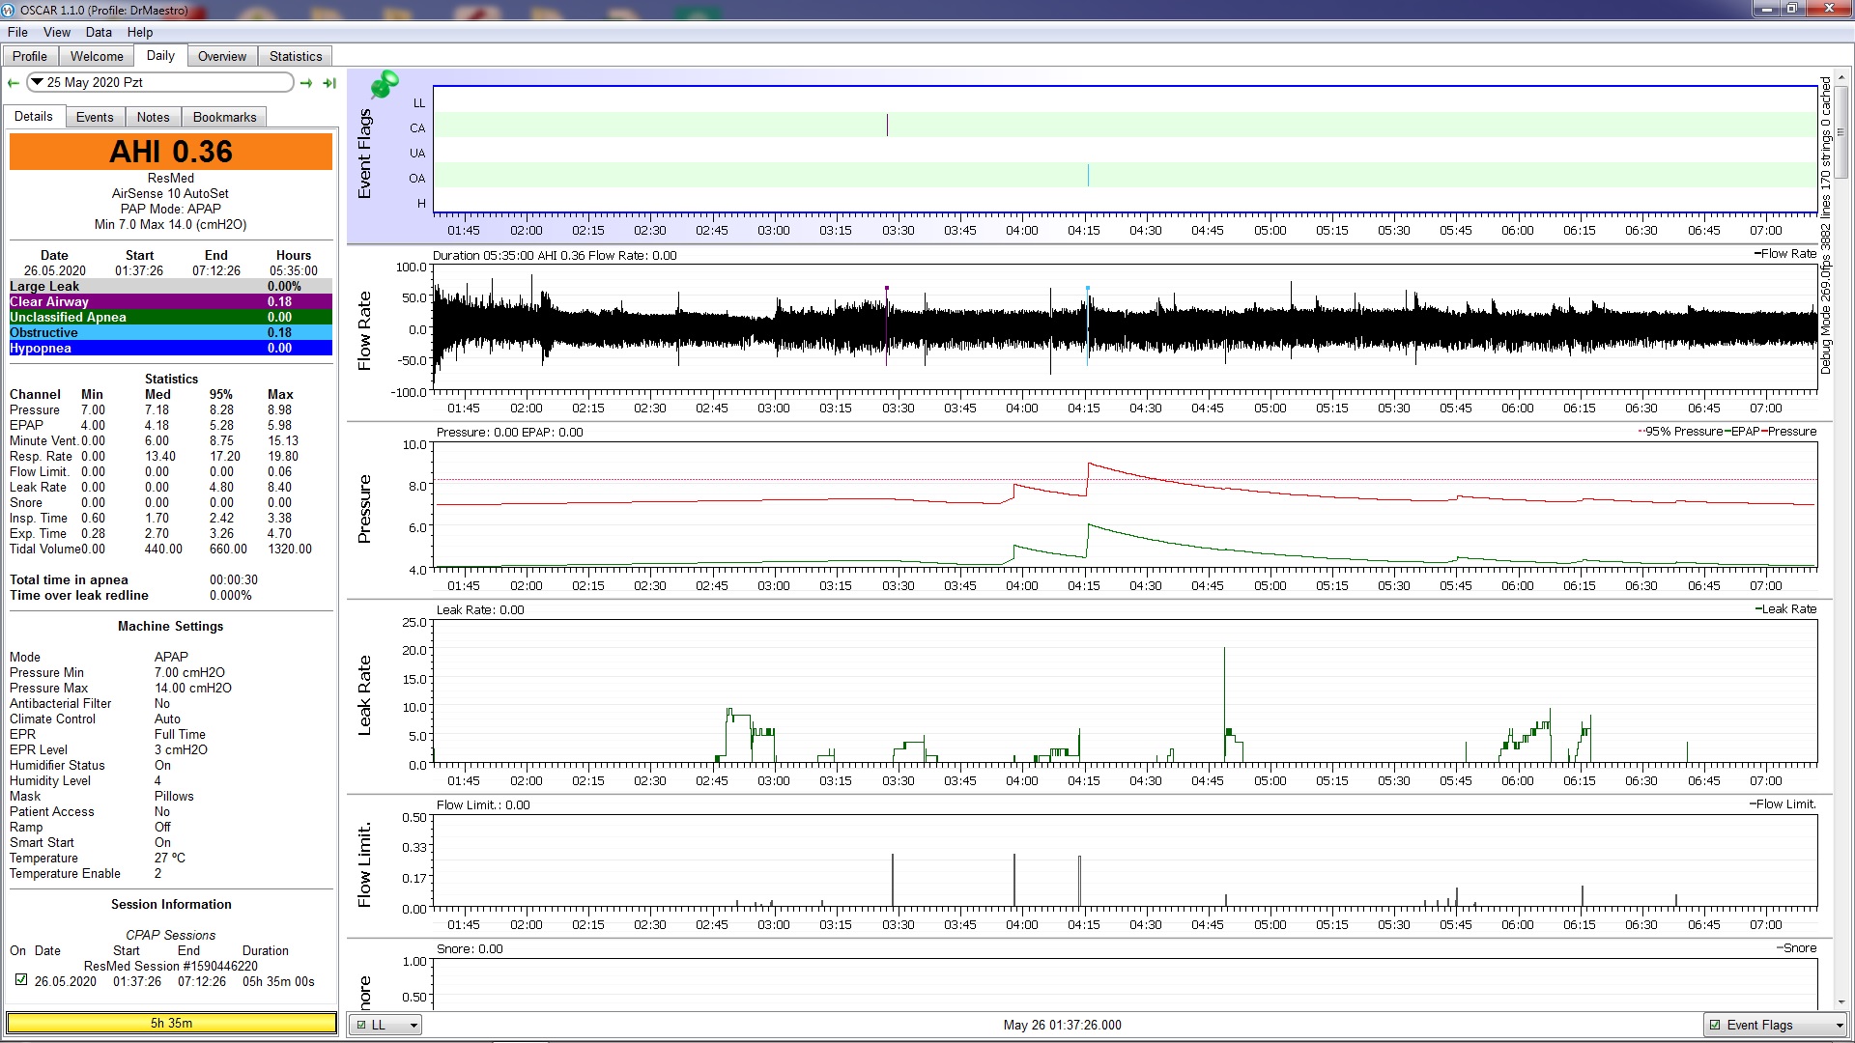The image size is (1855, 1043).
Task: Click the Pressure graph title
Action: pyautogui.click(x=364, y=508)
